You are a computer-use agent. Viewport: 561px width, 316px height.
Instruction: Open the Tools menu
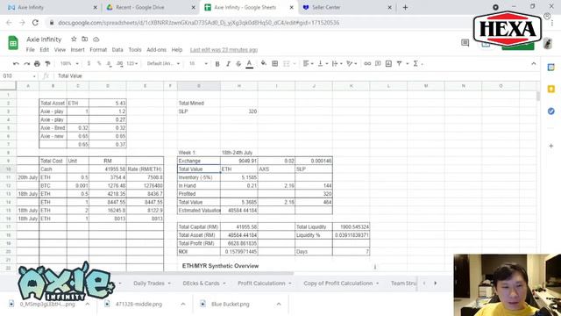tap(135, 50)
